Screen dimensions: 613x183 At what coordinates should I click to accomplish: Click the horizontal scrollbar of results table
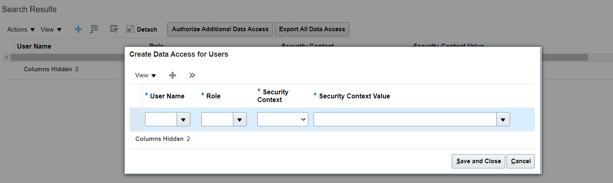(65, 57)
